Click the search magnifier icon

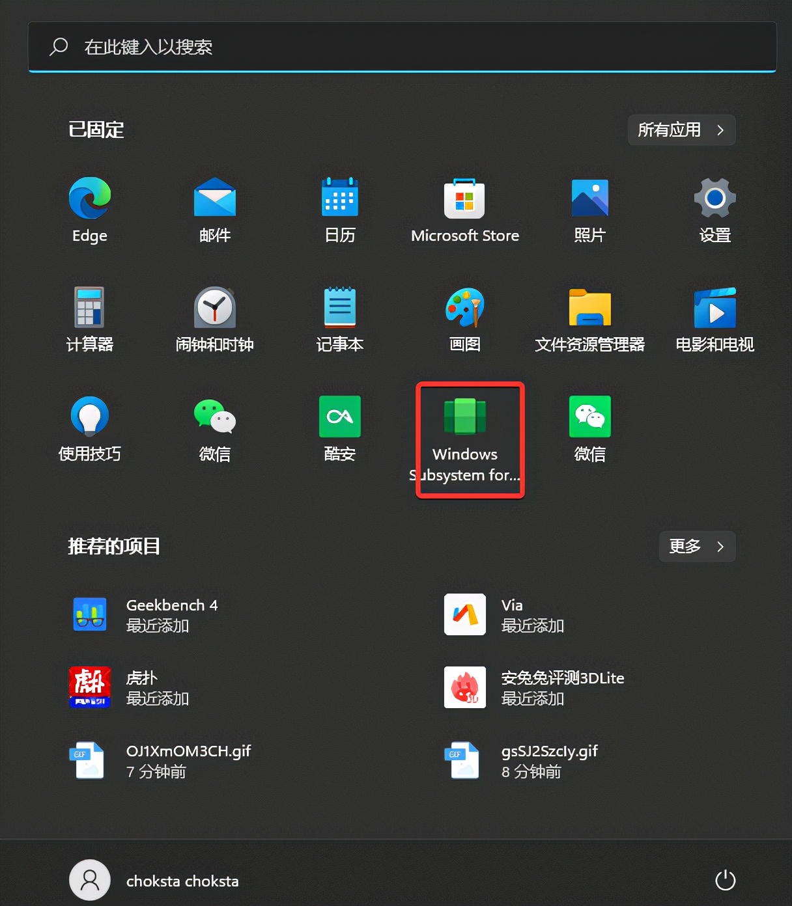59,46
